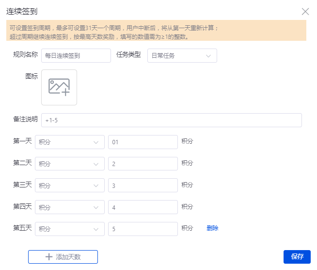Expand the 第二天 reward type dropdown
Screen dimensions: 317x270
(x=70, y=164)
